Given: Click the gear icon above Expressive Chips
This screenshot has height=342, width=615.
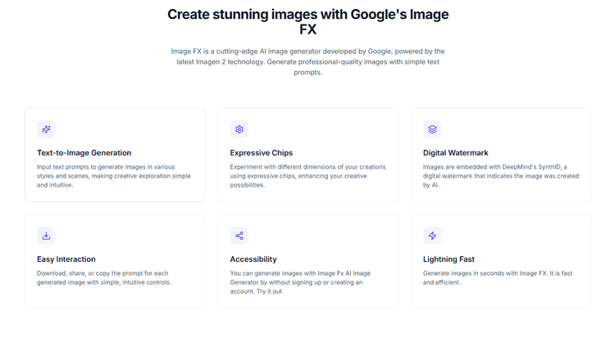Looking at the screenshot, I should click(239, 129).
